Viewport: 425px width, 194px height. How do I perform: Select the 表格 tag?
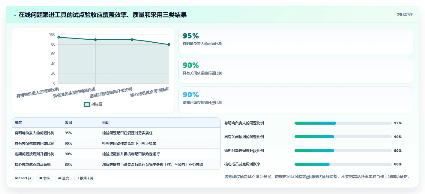[44, 178]
